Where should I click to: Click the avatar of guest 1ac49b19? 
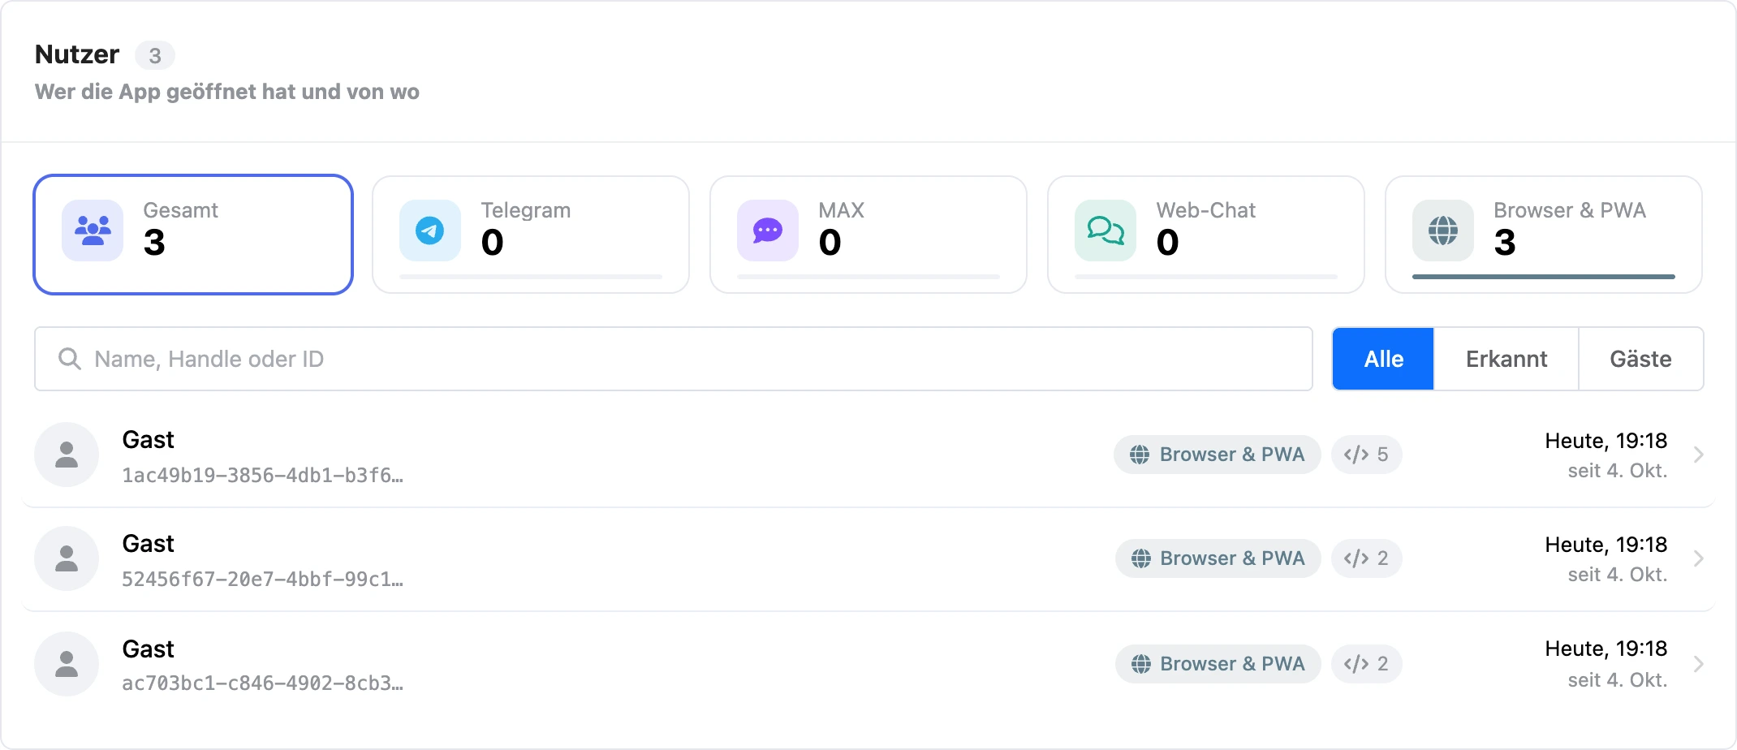67,455
